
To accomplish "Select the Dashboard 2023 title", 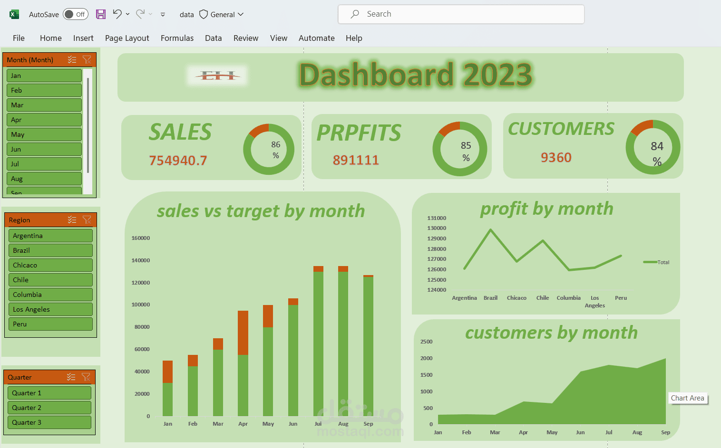I will point(416,75).
